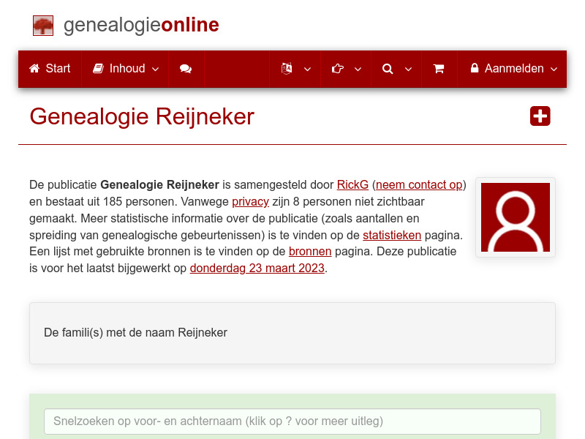The height and width of the screenshot is (439, 585).
Task: Click the red profile avatar placeholder
Action: point(516,217)
